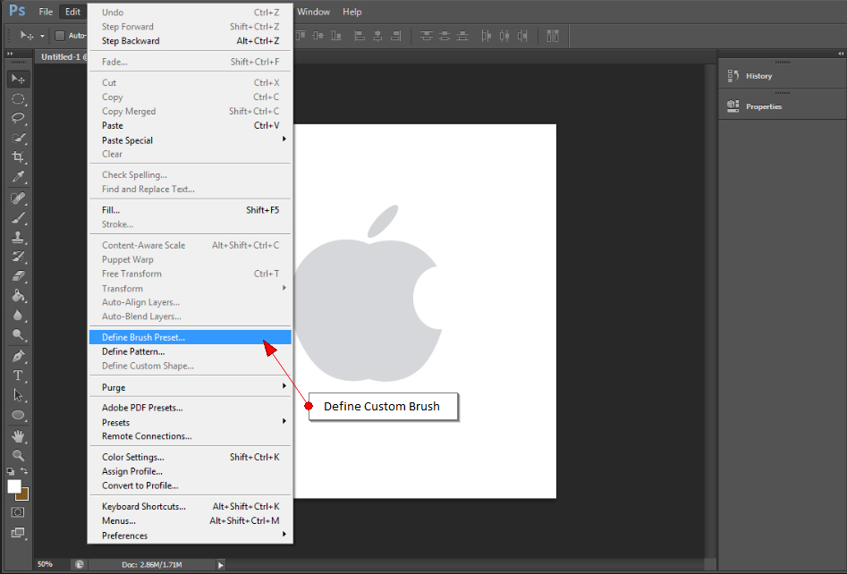This screenshot has width=847, height=574.
Task: Collapse the right panel dock arrows
Action: pyautogui.click(x=841, y=54)
